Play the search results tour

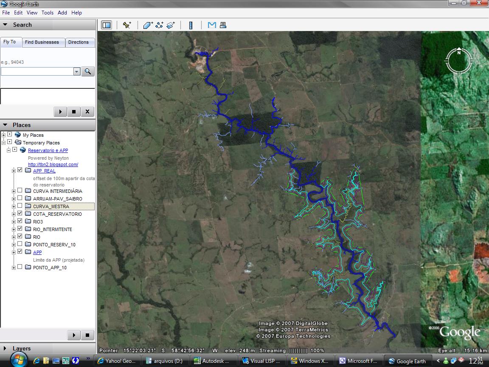[61, 112]
